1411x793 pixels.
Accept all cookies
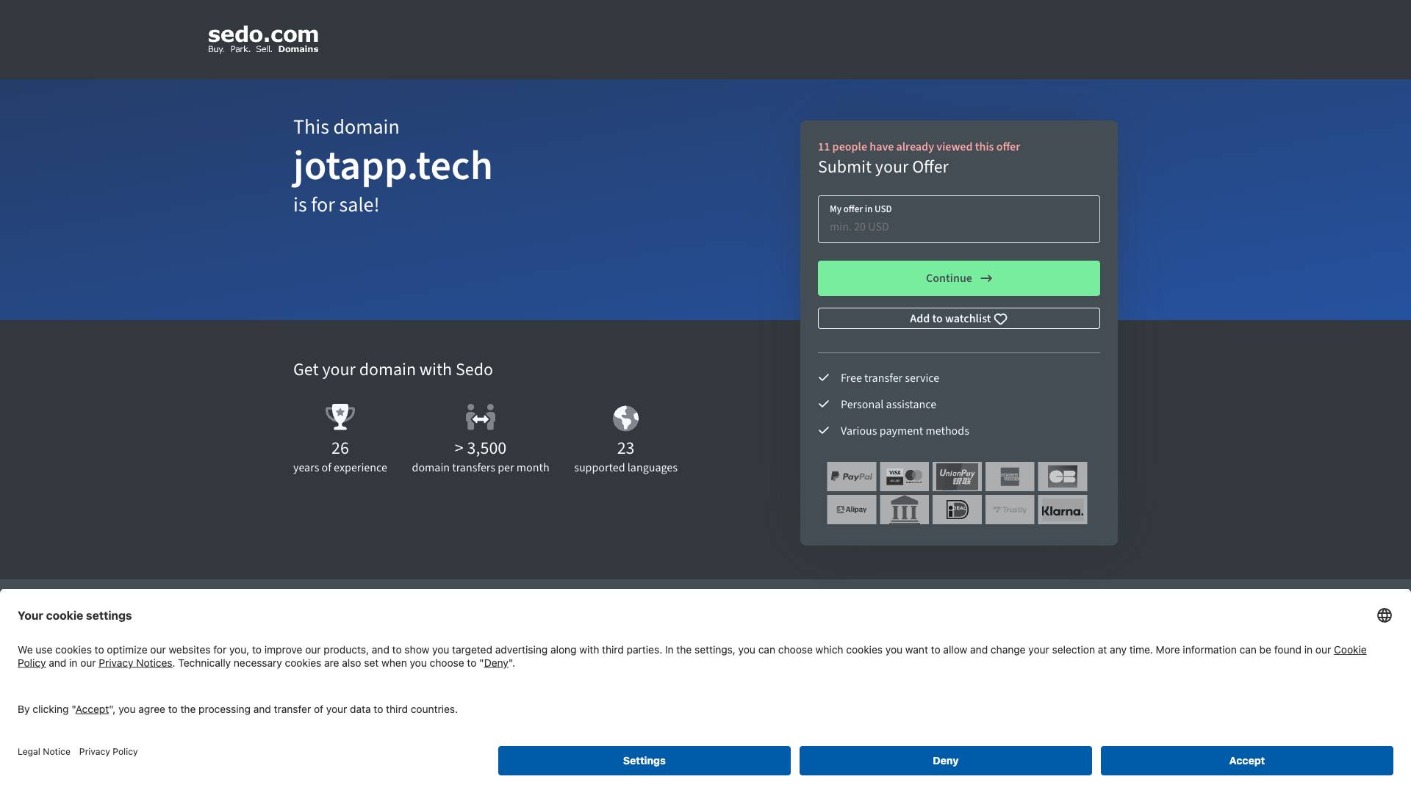[x=1246, y=761]
